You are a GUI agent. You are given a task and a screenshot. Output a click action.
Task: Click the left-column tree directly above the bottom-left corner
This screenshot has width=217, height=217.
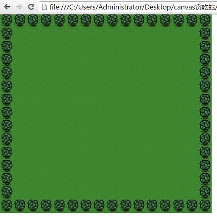[x=7, y=192]
